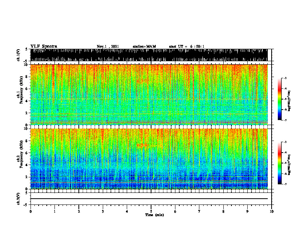The width and height of the screenshot is (306, 237).
Task: Click the ch.1 color scale bar
Action: [279, 99]
